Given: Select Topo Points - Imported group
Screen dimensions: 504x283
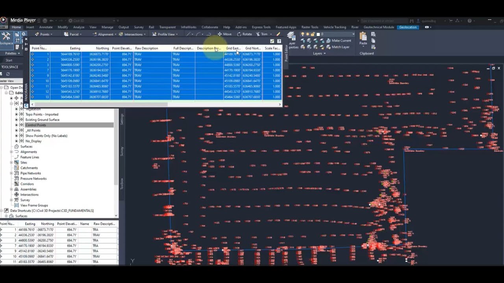Looking at the screenshot, I should (x=42, y=114).
